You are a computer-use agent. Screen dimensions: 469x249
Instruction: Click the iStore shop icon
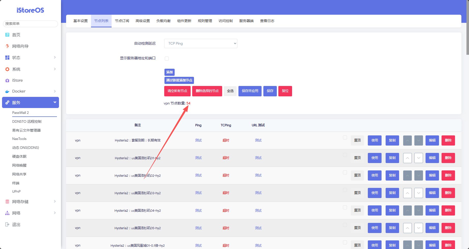[7, 80]
